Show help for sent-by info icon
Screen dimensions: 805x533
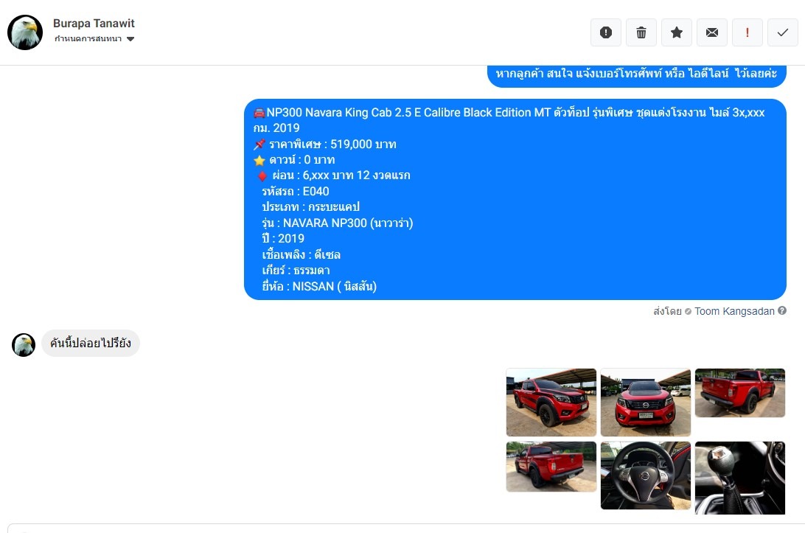pos(782,310)
